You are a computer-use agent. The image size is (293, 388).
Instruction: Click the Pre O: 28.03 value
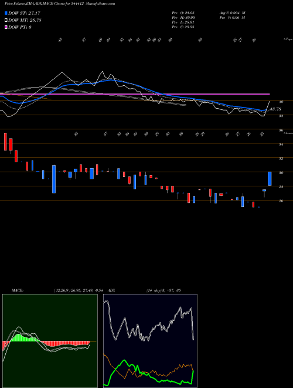click(x=183, y=13)
